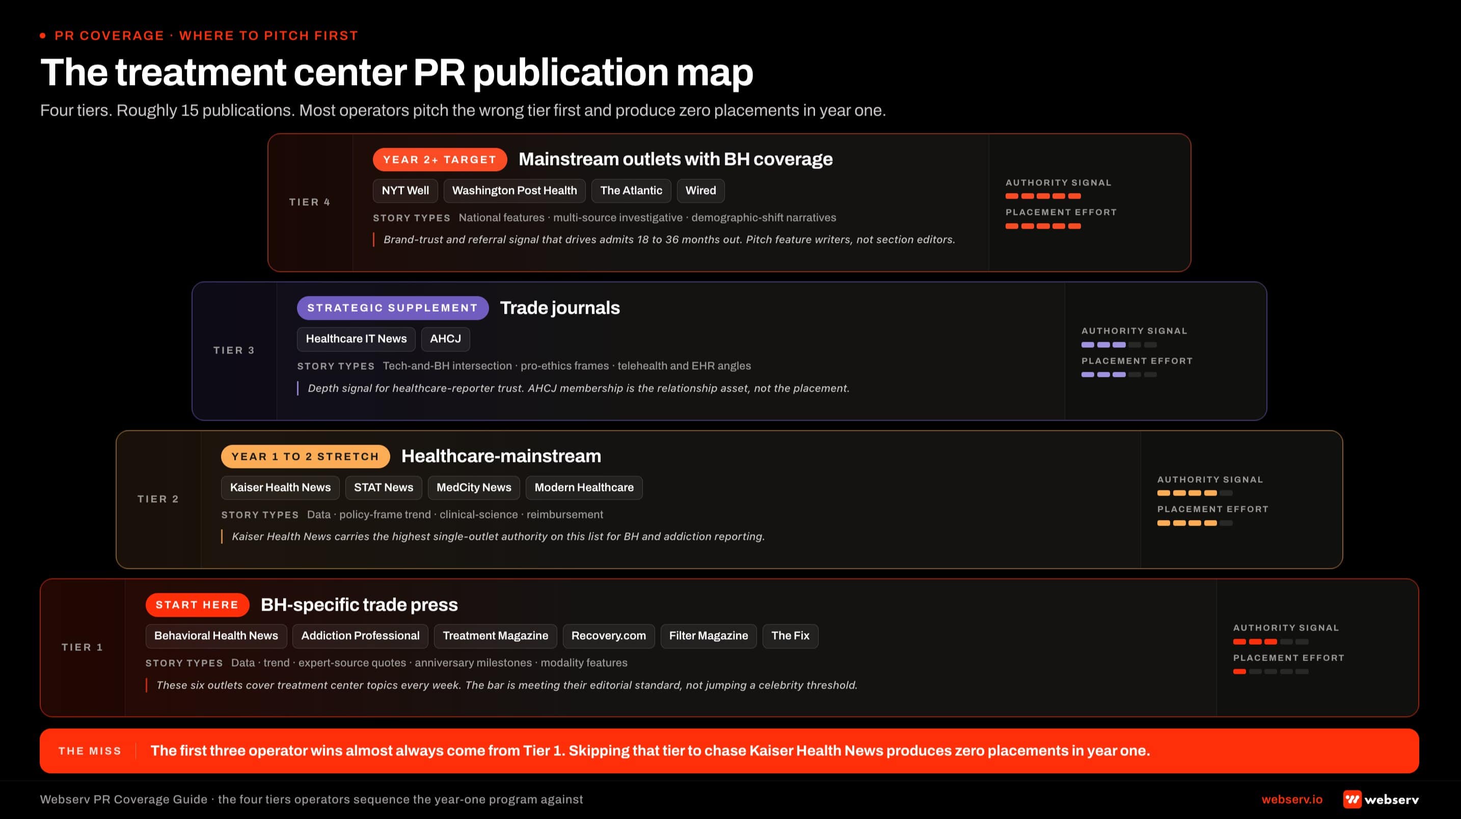Click note 'Brand-trust and referral signal' in Tier 4

669,239
